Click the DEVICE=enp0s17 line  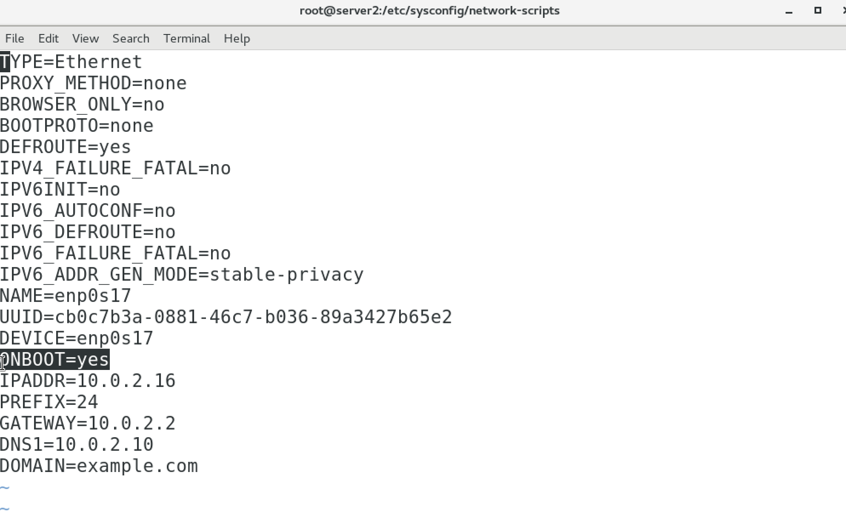77,338
